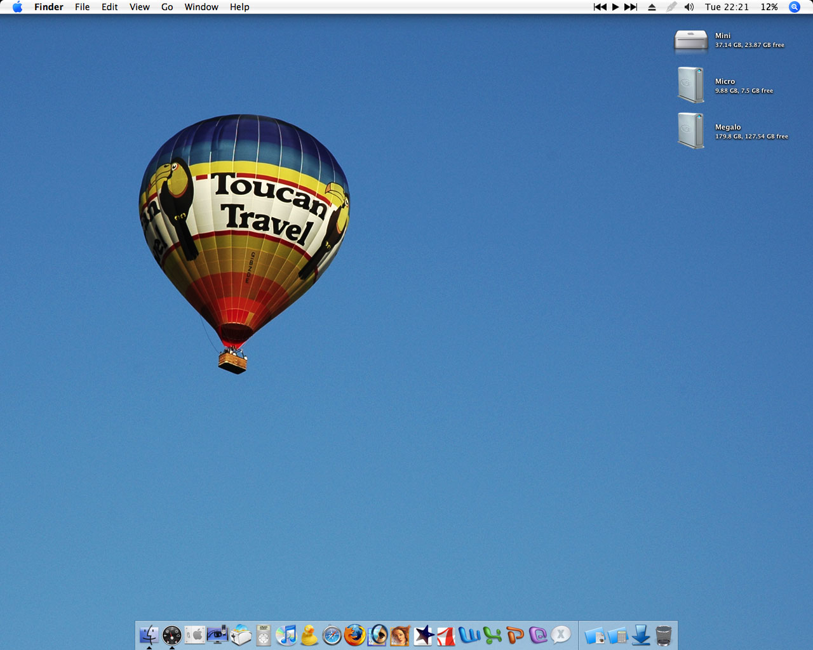The height and width of the screenshot is (650, 813).
Task: Open the first blue folder in the Dock
Action: 595,635
